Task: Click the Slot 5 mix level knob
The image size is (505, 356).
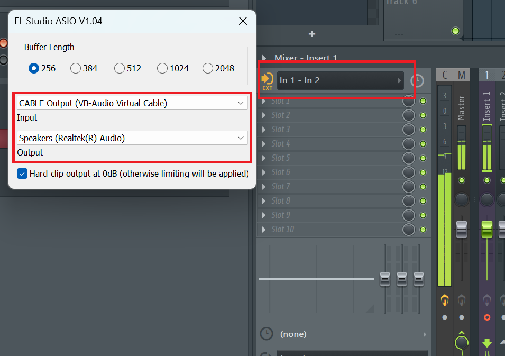Action: [x=409, y=158]
